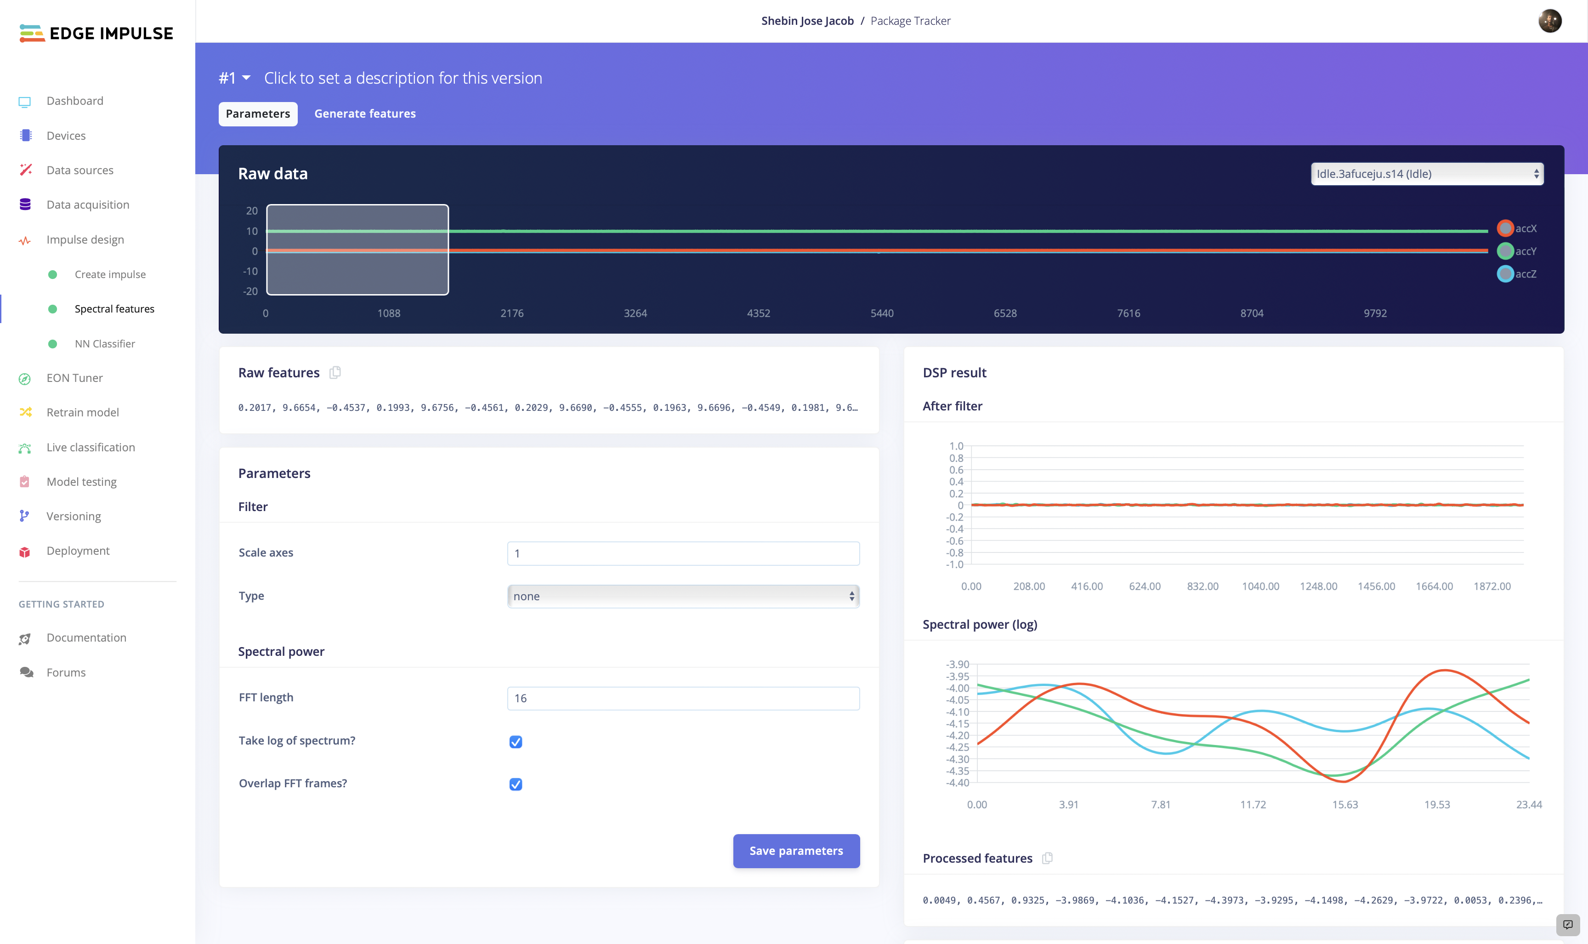The image size is (1588, 944).
Task: Click the FFT length input field
Action: [683, 698]
